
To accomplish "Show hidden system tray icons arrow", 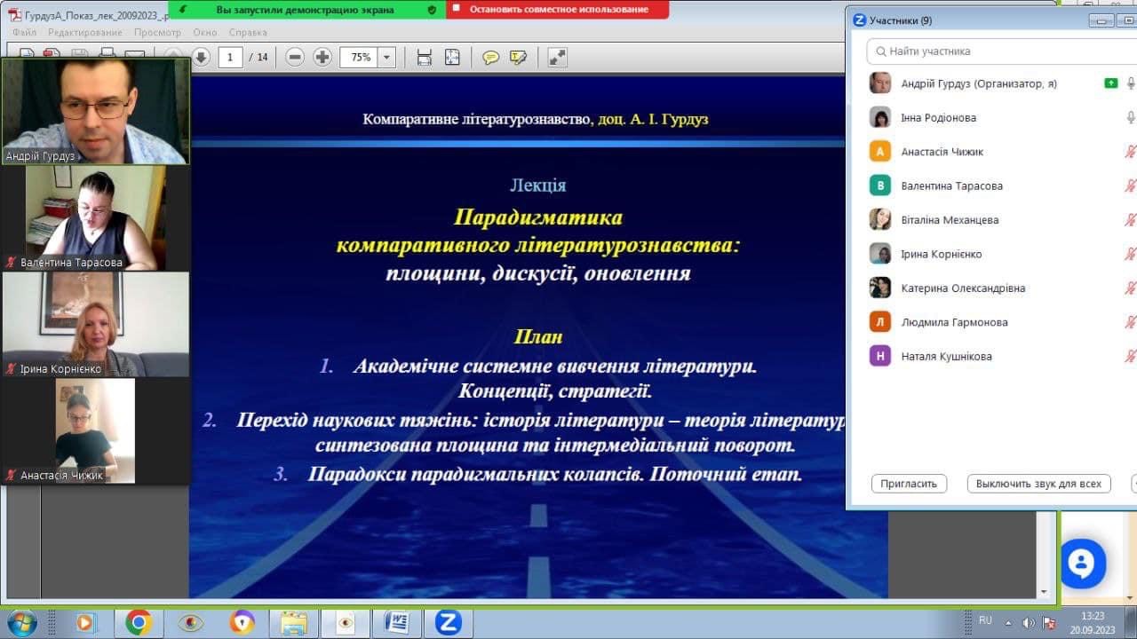I will pyautogui.click(x=1008, y=622).
